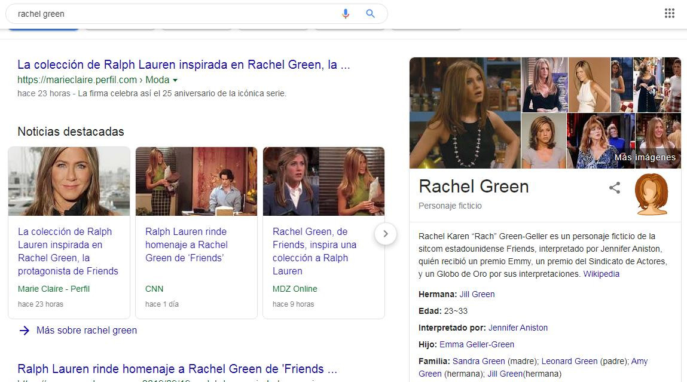The width and height of the screenshot is (687, 382).
Task: Click the blue magnifier search icon
Action: (x=370, y=14)
